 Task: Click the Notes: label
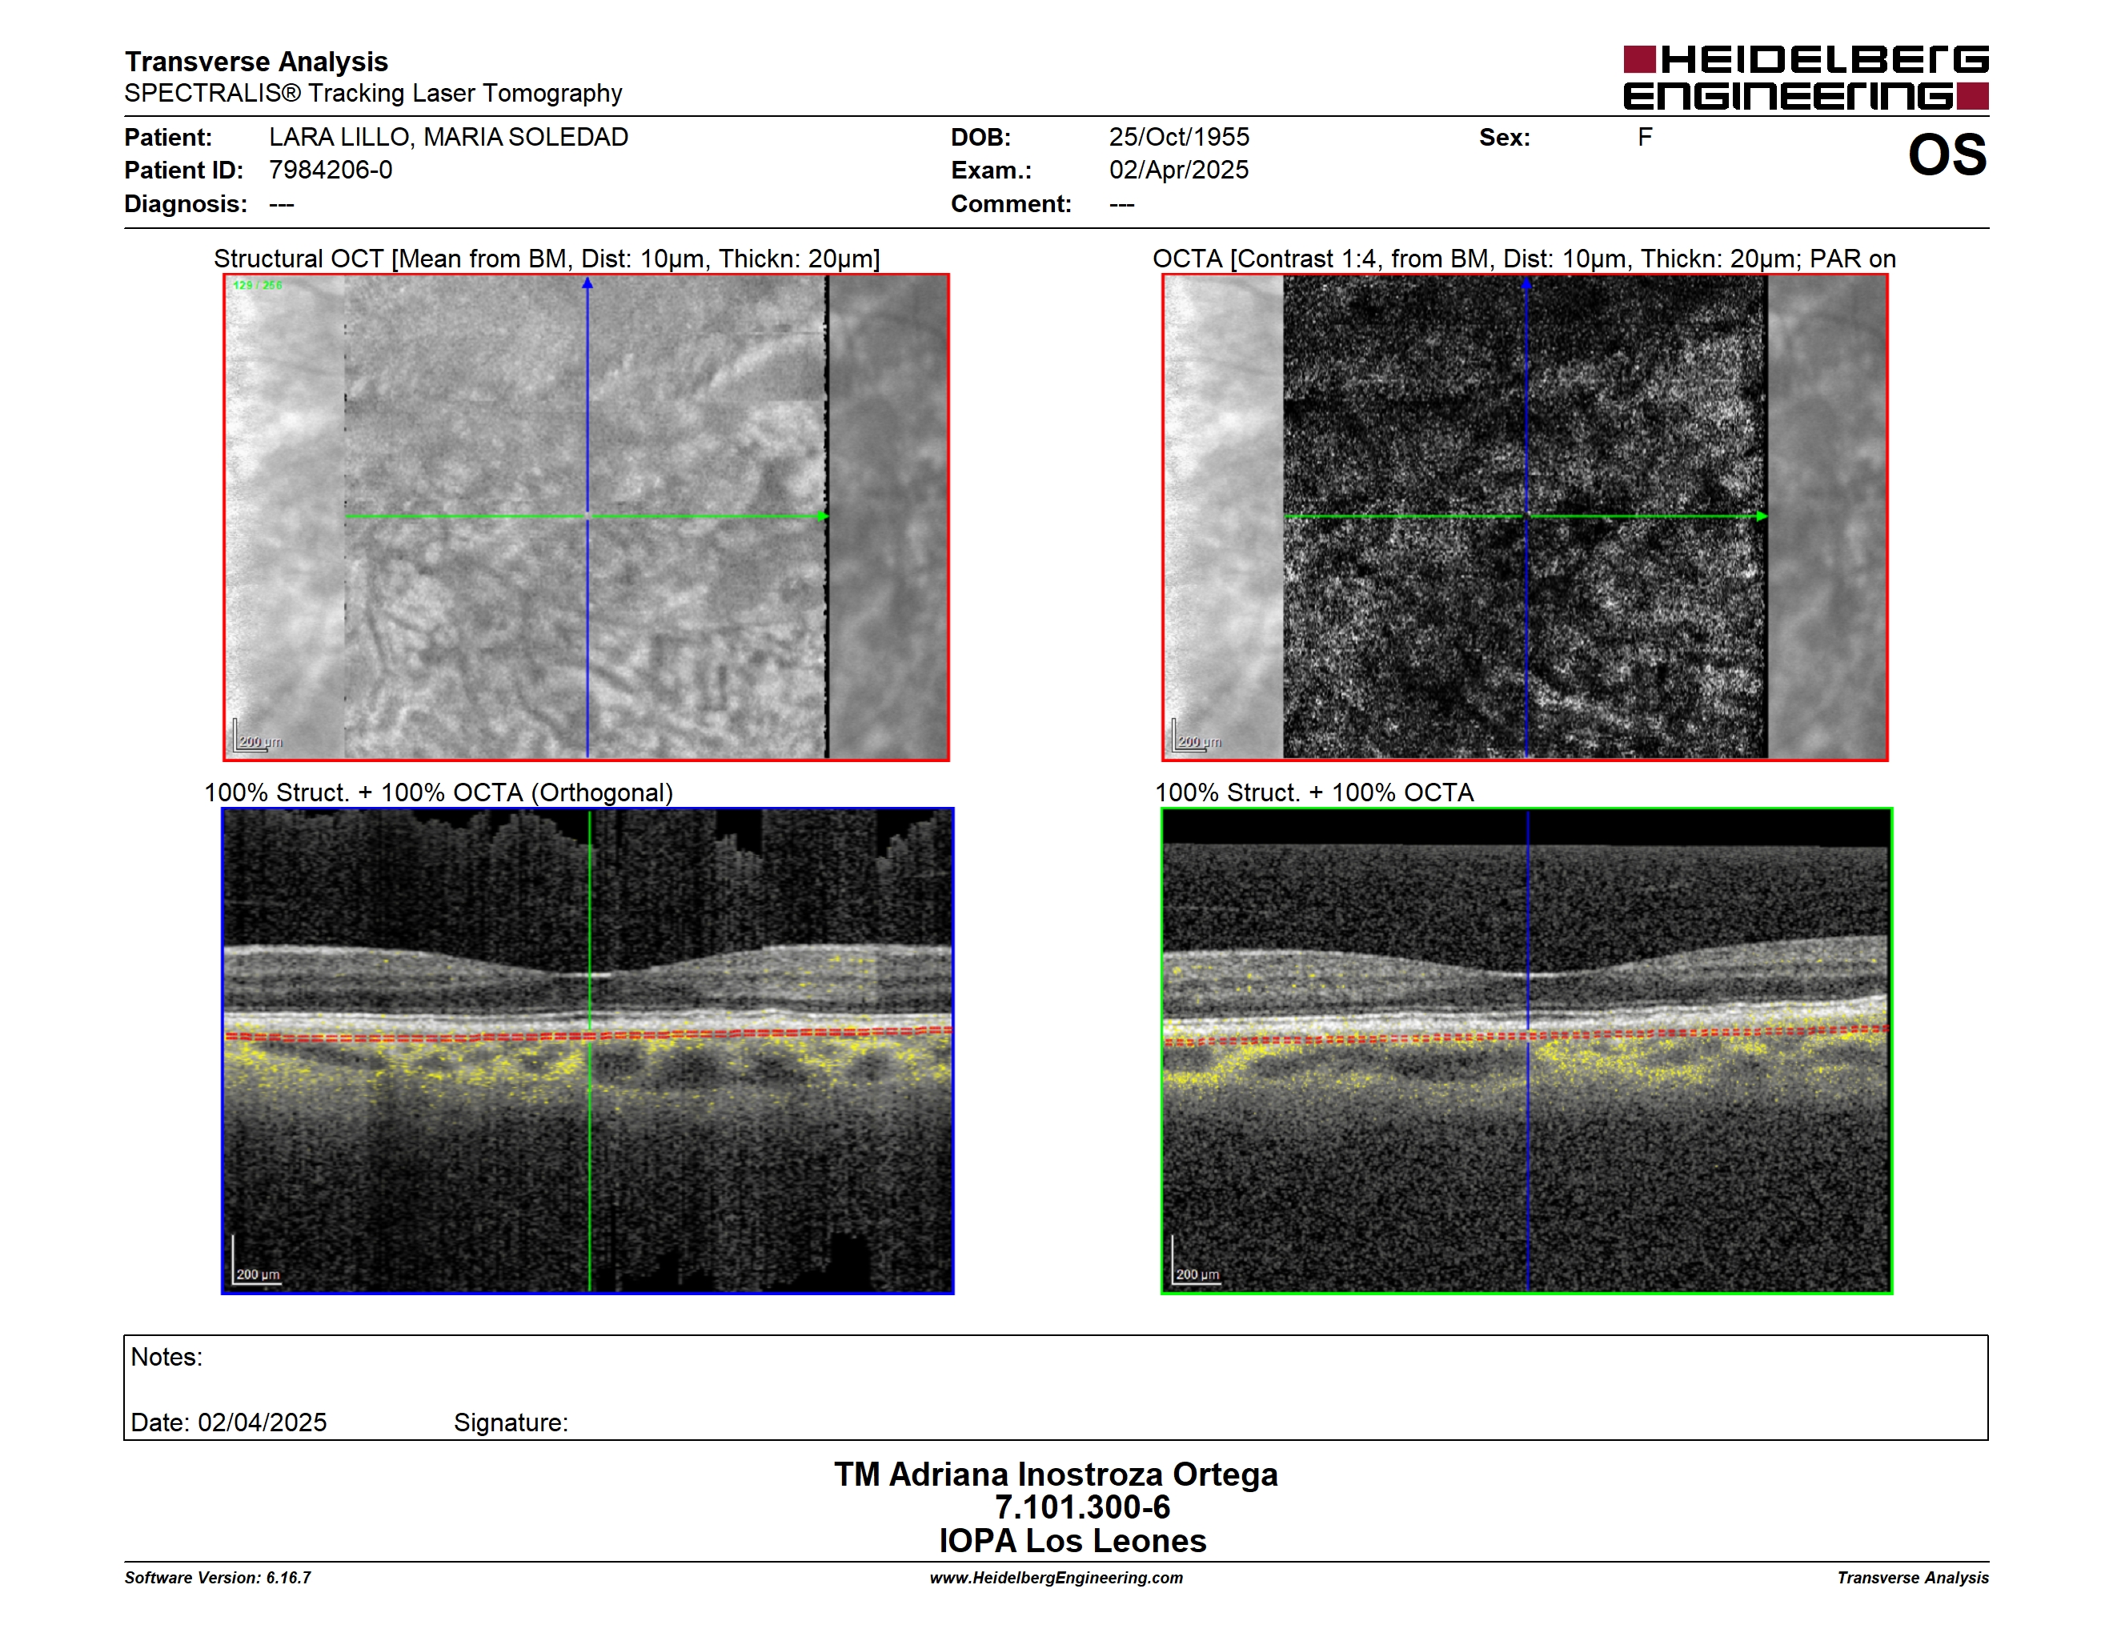coord(166,1356)
